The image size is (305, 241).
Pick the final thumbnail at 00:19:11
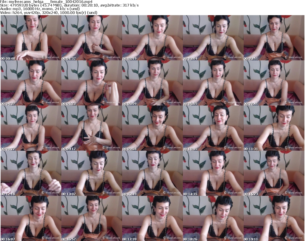point(274,218)
